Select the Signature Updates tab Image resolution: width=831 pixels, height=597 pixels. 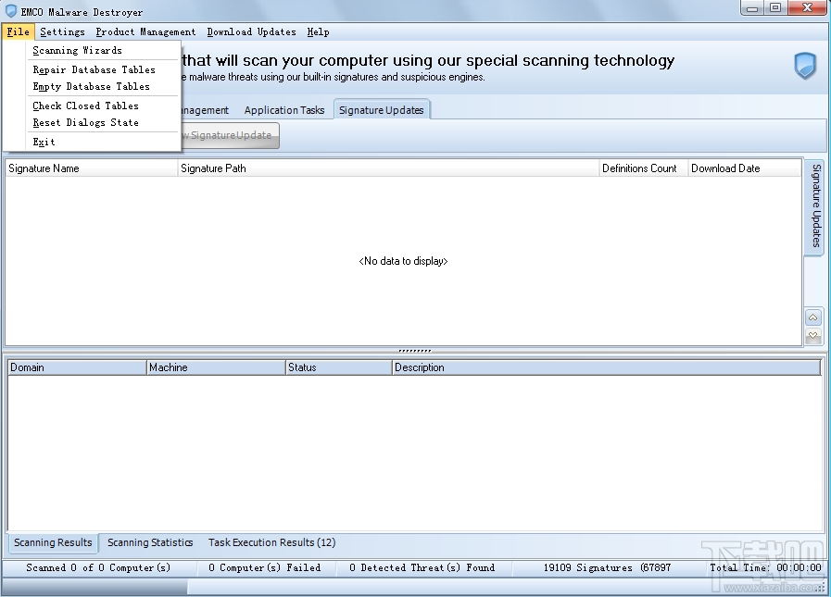click(x=382, y=109)
